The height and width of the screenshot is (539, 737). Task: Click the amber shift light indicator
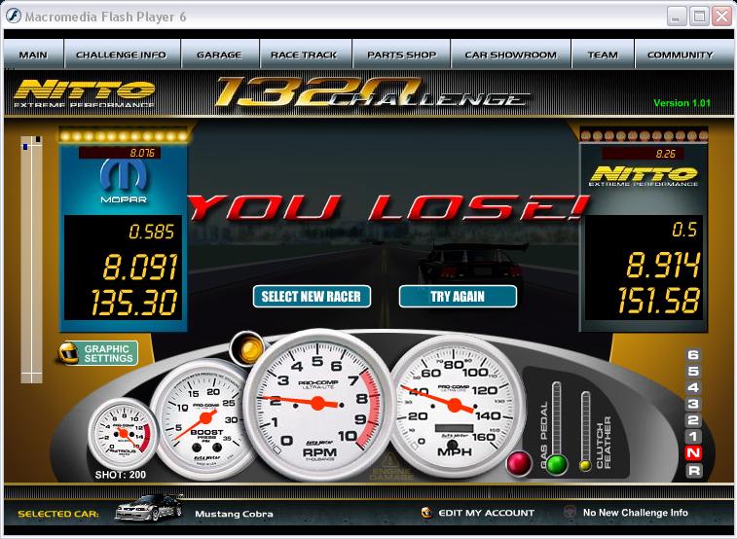pos(249,347)
